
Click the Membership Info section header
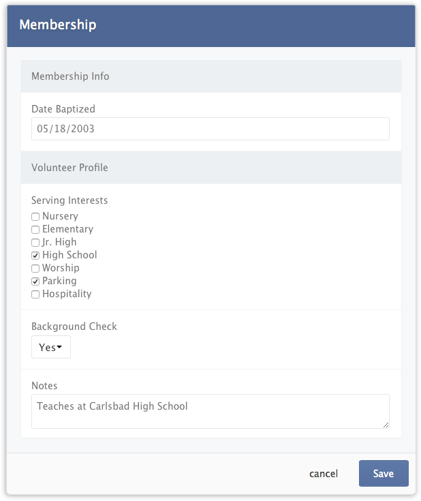70,76
